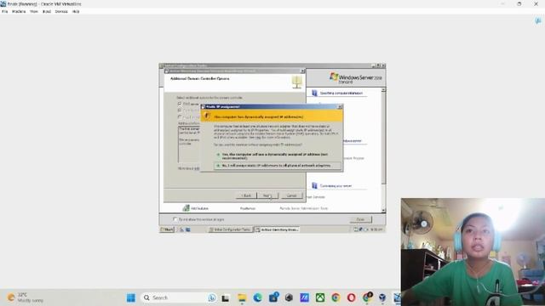Open the guest Start button
Image resolution: width=545 pixels, height=306 pixels.
pos(167,229)
